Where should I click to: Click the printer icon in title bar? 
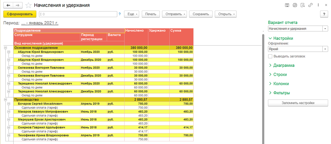(x=295, y=5)
